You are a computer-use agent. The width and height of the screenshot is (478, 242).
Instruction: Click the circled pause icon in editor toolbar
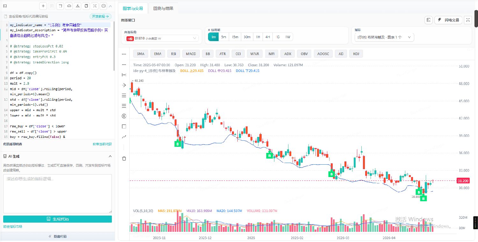(x=104, y=6)
